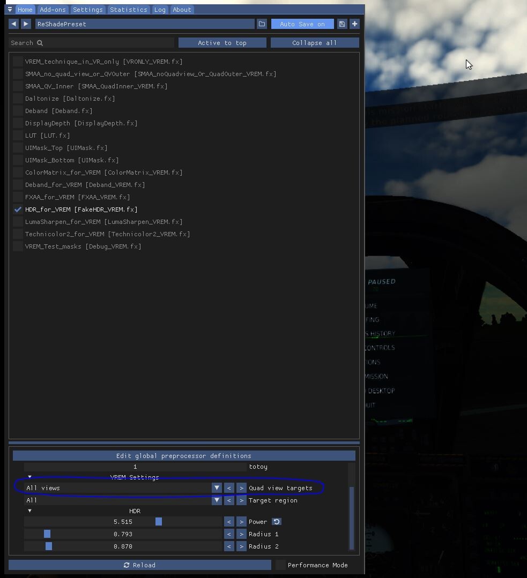Screen dimensions: 527x578
Task: Toggle the Performance Mode checkbox
Action: pyautogui.click(x=280, y=565)
